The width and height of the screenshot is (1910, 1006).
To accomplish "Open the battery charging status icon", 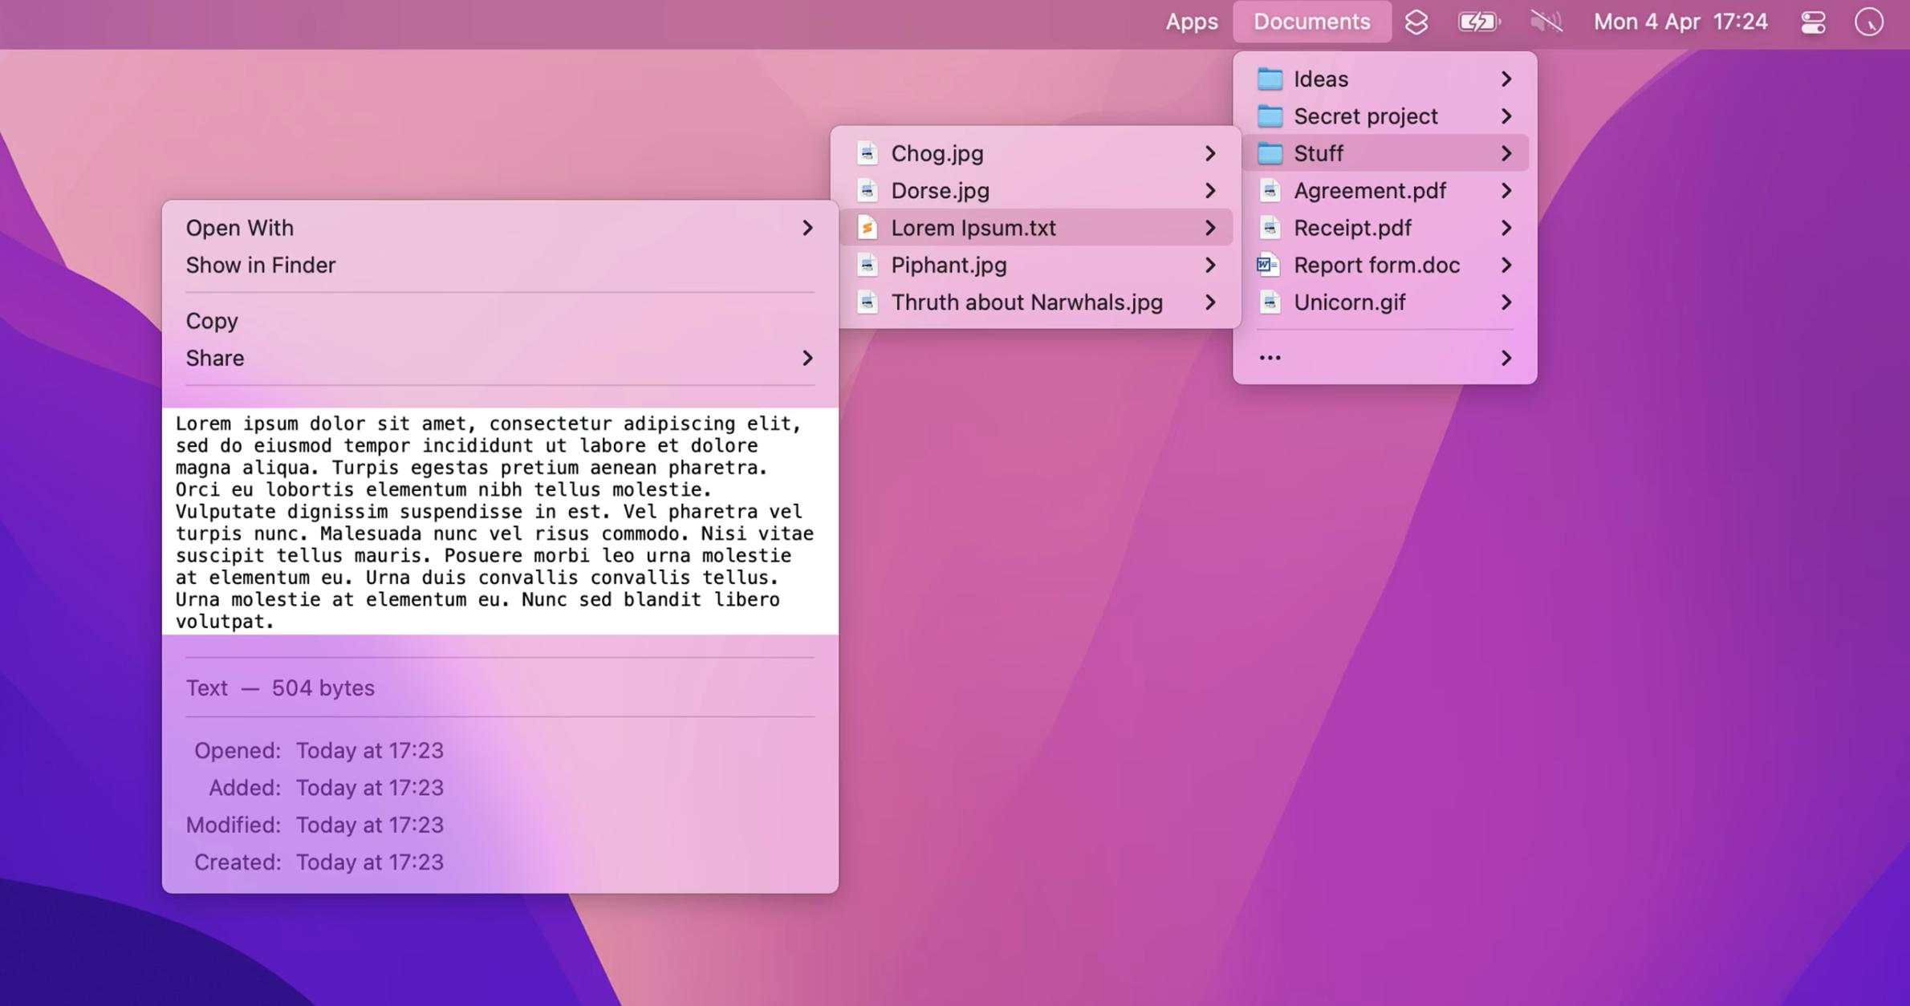I will 1477,22.
